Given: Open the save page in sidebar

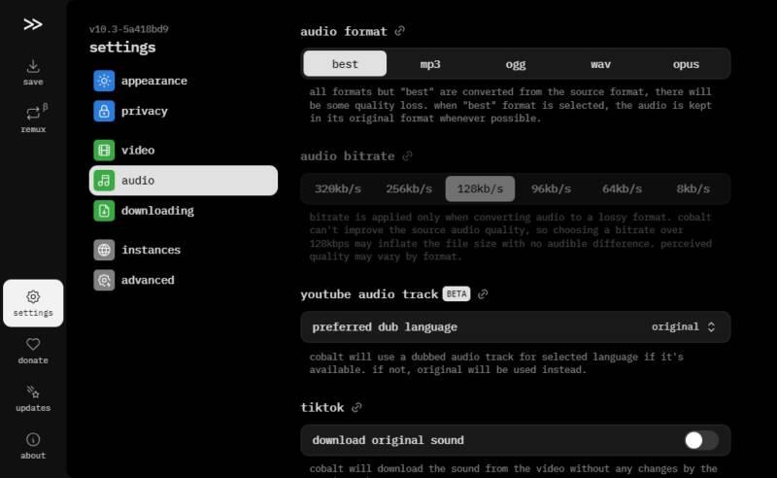Looking at the screenshot, I should click(x=33, y=73).
